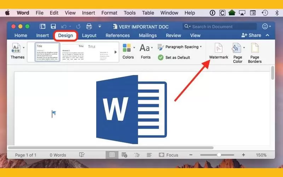
Task: Expand the Colors dropdown arrow
Action: pos(134,48)
